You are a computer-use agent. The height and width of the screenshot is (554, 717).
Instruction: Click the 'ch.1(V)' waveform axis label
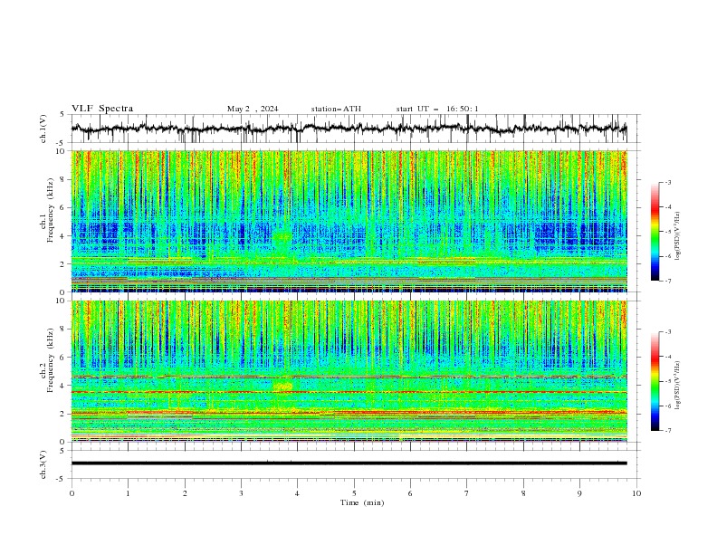click(43, 129)
